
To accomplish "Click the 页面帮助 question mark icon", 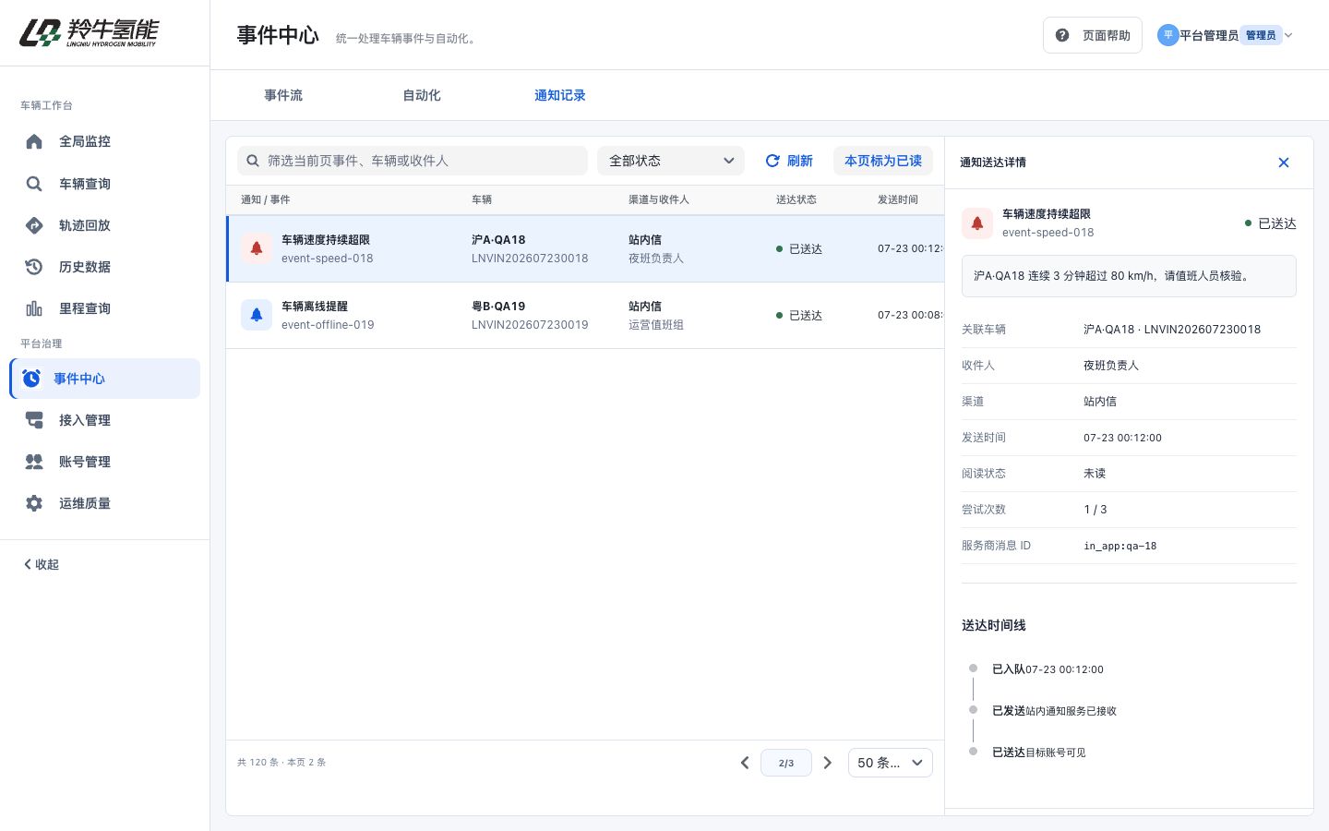I will point(1062,35).
